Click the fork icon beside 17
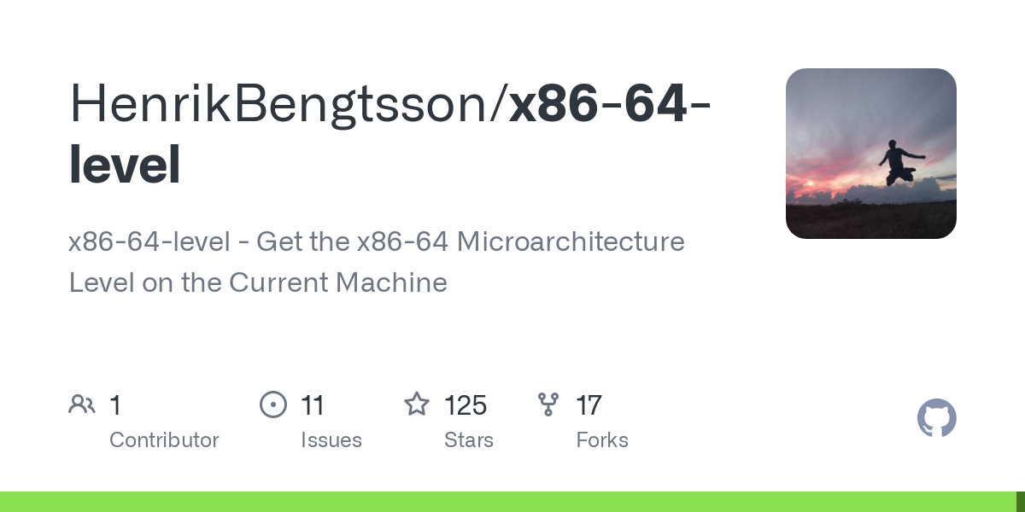1025x512 pixels. (548, 404)
